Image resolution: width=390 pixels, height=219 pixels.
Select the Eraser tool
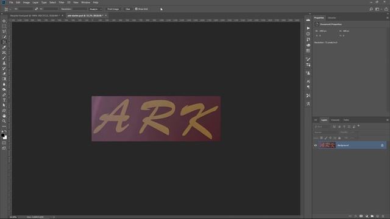pos(4,74)
